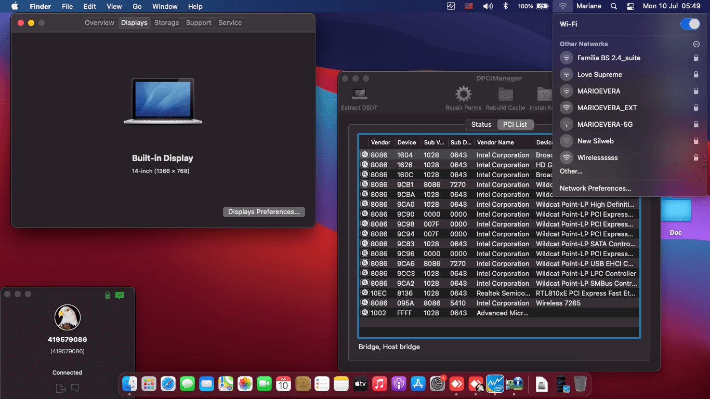Screen dimensions: 710x399
Task: Open Mail from the Dock
Action: pyautogui.click(x=206, y=384)
